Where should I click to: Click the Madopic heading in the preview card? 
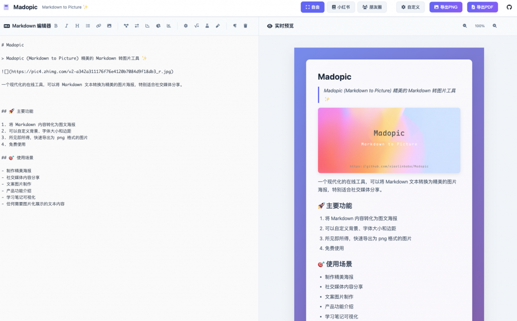point(334,77)
